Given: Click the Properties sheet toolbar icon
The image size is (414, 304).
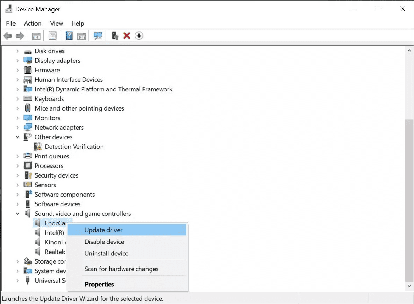Looking at the screenshot, I should 52,36.
